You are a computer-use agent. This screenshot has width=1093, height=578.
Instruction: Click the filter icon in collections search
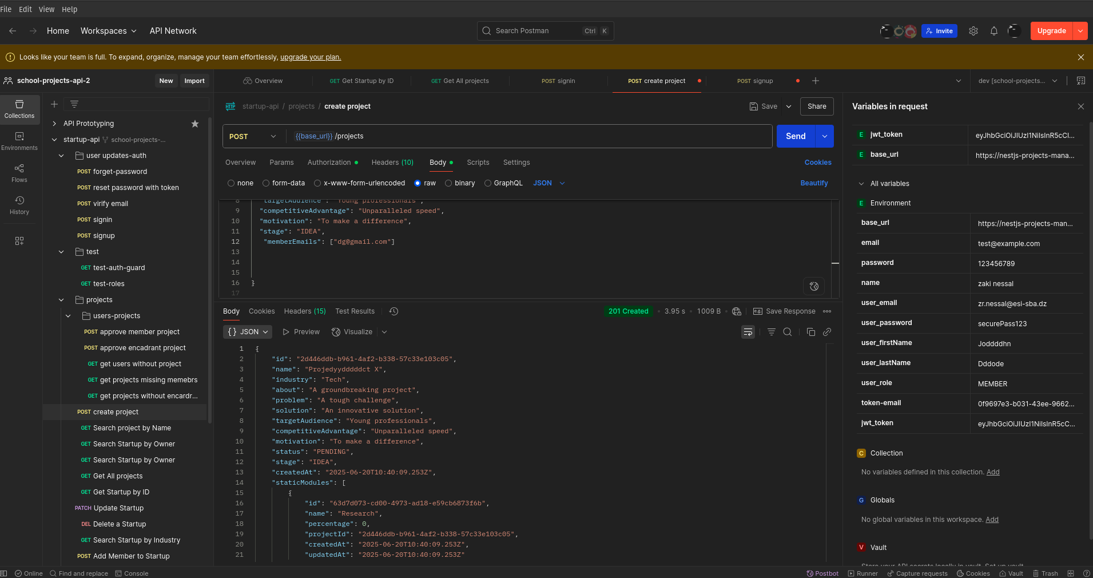click(x=74, y=104)
